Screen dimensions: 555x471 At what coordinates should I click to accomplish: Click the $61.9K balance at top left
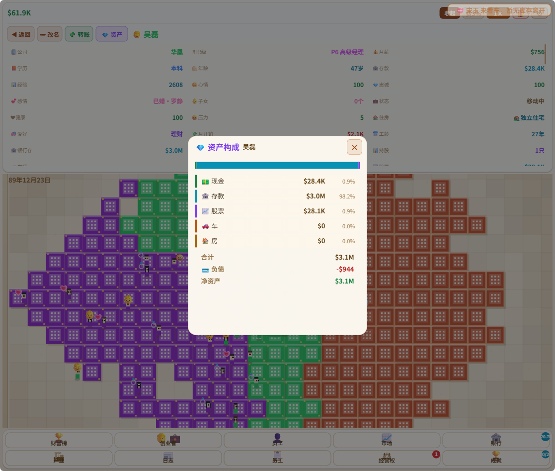[19, 13]
